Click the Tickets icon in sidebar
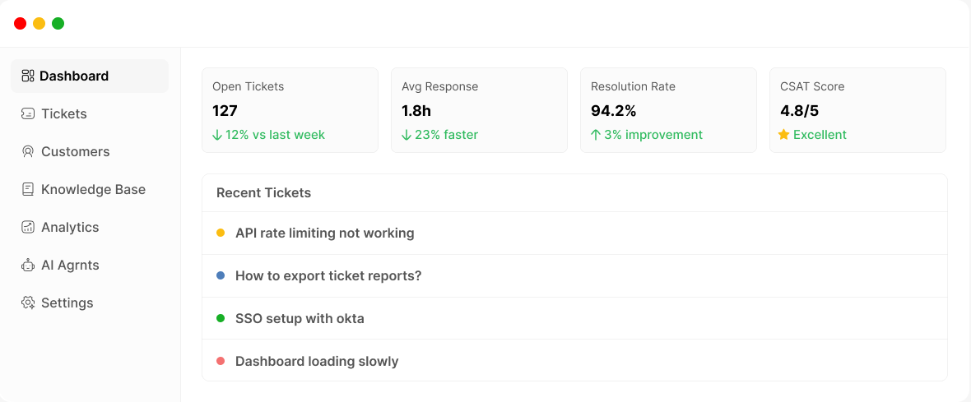The image size is (971, 402). (x=28, y=113)
